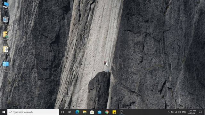Viewport: 205px width, 115px height.
Task: Open the network status tray icon
Action: pos(176,112)
